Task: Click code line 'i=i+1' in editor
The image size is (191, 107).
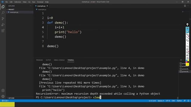Action: coord(59,27)
